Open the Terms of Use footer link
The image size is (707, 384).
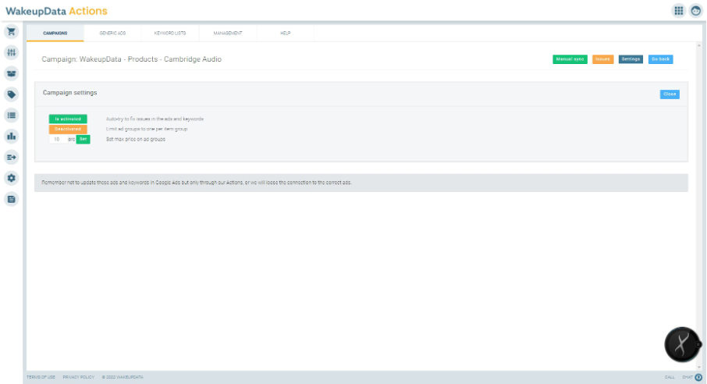click(41, 377)
